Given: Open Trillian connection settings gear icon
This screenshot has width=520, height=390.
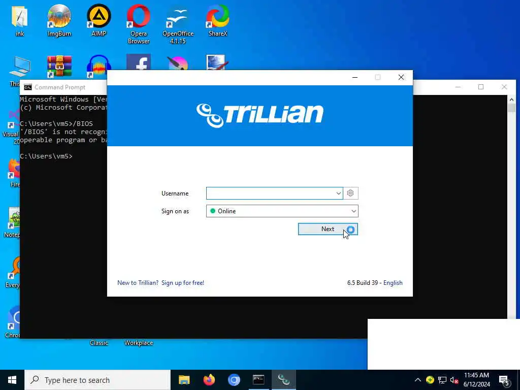Looking at the screenshot, I should 350,193.
